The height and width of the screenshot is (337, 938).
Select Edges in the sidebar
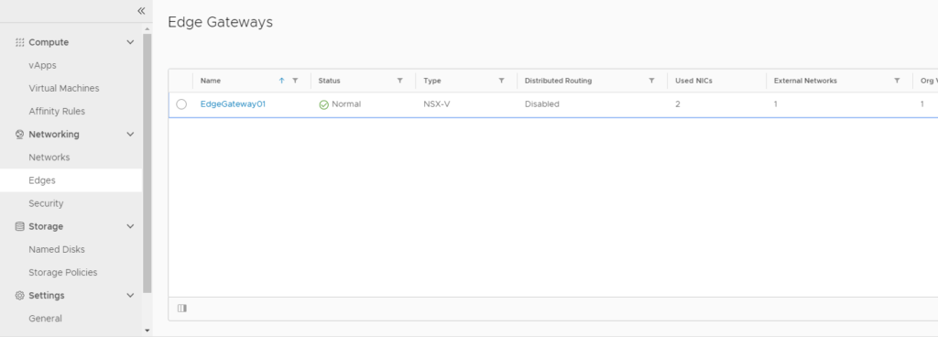pyautogui.click(x=71, y=180)
